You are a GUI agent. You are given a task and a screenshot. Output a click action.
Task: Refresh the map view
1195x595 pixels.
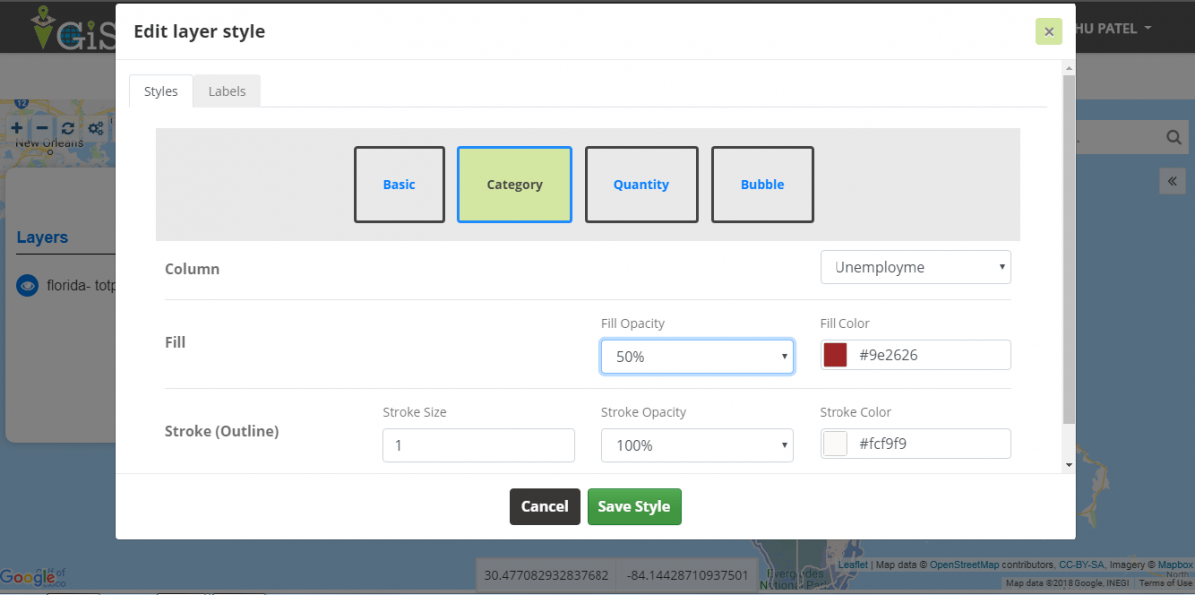pyautogui.click(x=67, y=127)
